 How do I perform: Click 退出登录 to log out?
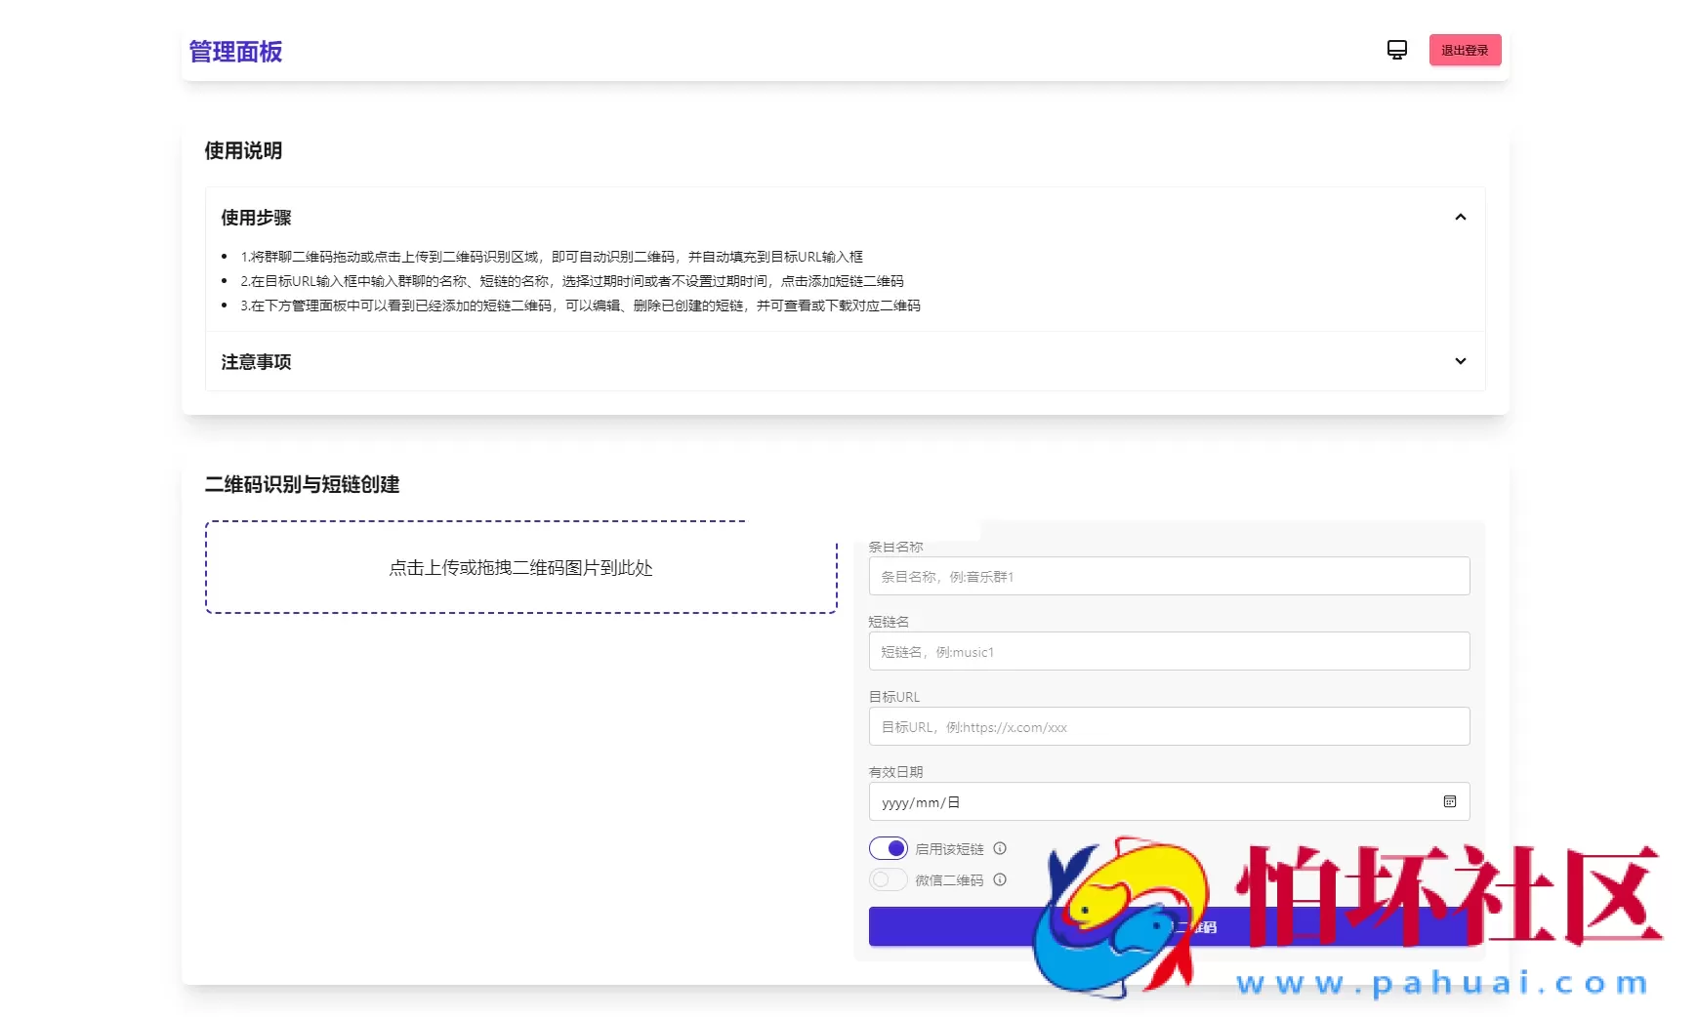pyautogui.click(x=1464, y=50)
